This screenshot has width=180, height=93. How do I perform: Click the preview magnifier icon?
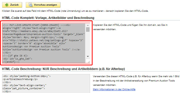pyautogui.click(x=31, y=5)
